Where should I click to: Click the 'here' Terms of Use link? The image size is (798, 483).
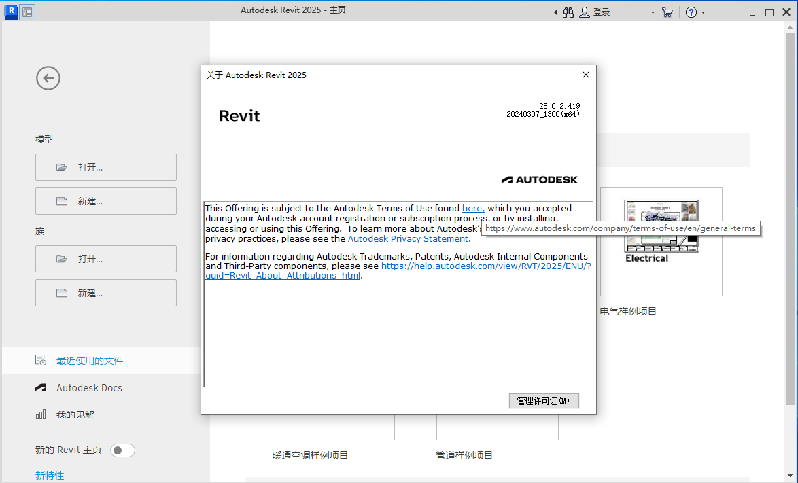473,209
